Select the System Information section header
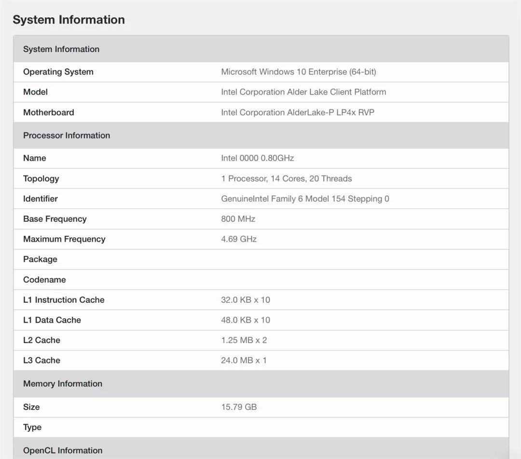The image size is (521, 459). pyautogui.click(x=61, y=49)
